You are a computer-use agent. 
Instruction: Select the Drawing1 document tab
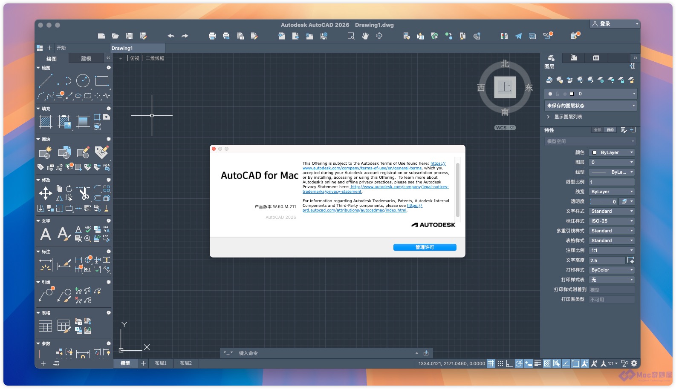click(x=137, y=48)
